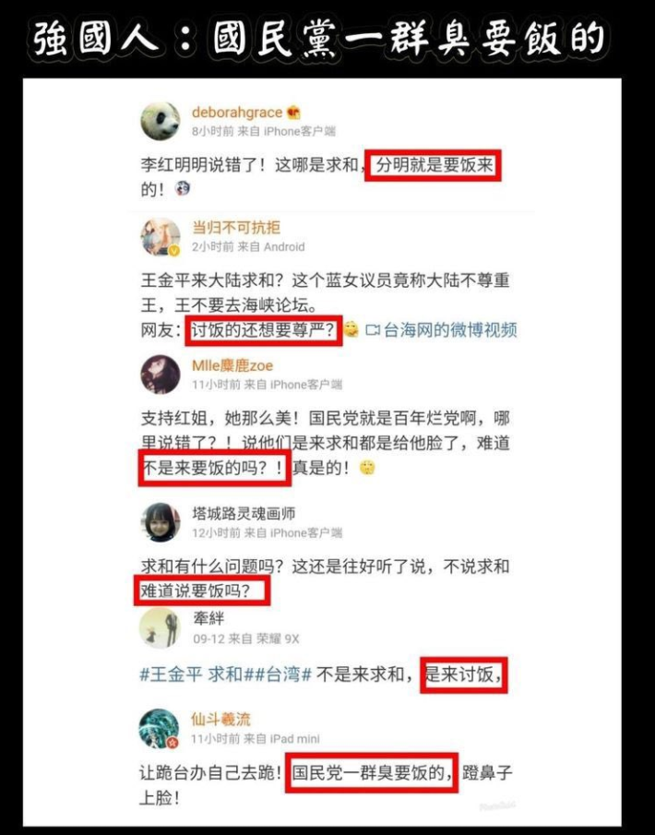Click the emoji after 的！ in the first post

click(183, 188)
